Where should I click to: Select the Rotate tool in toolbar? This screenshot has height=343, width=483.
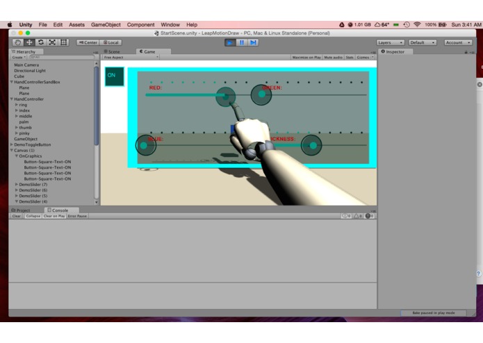41,42
